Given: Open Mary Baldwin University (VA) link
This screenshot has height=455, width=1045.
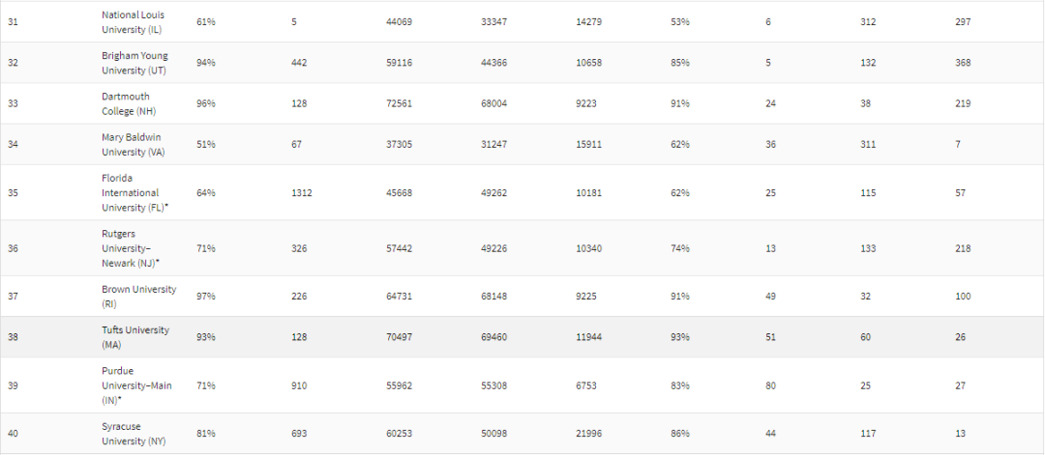Looking at the screenshot, I should pyautogui.click(x=131, y=144).
